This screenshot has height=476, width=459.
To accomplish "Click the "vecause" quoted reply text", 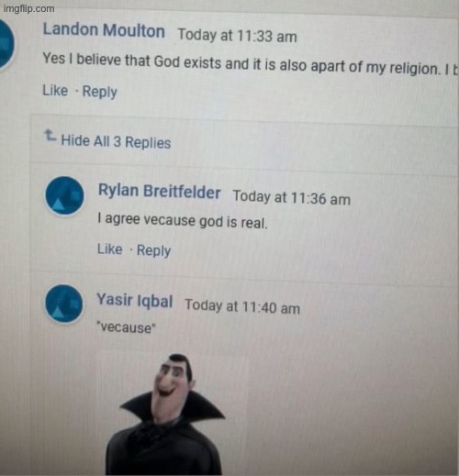I will (x=126, y=327).
